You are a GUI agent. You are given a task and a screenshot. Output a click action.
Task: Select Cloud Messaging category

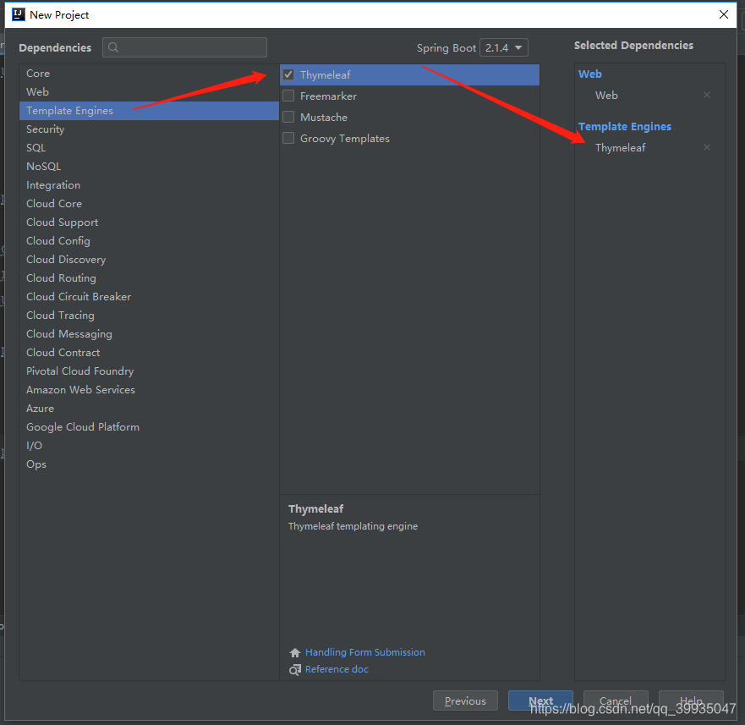149,334
